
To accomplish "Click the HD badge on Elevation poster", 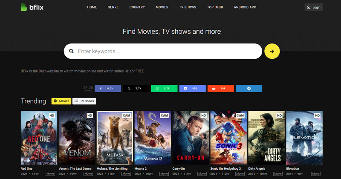I will click(317, 115).
